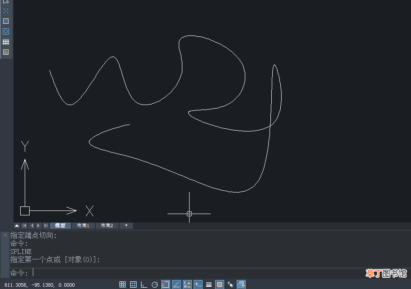Toggle Dynamic UCS in the status bar

coord(187,285)
